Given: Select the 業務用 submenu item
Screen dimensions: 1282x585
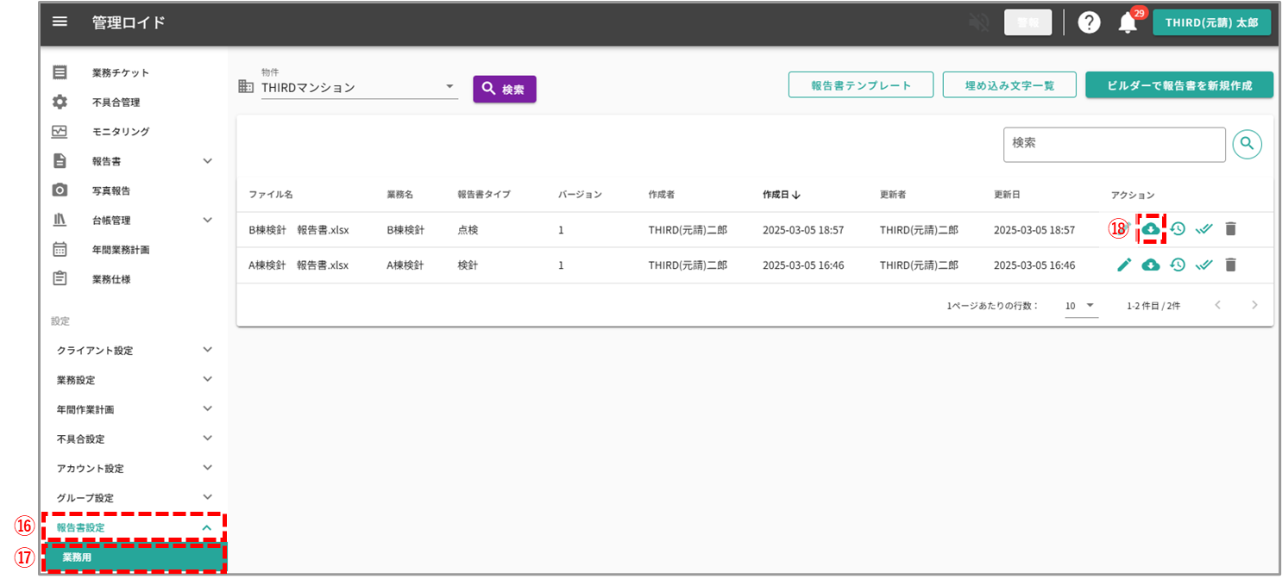Looking at the screenshot, I should click(135, 557).
